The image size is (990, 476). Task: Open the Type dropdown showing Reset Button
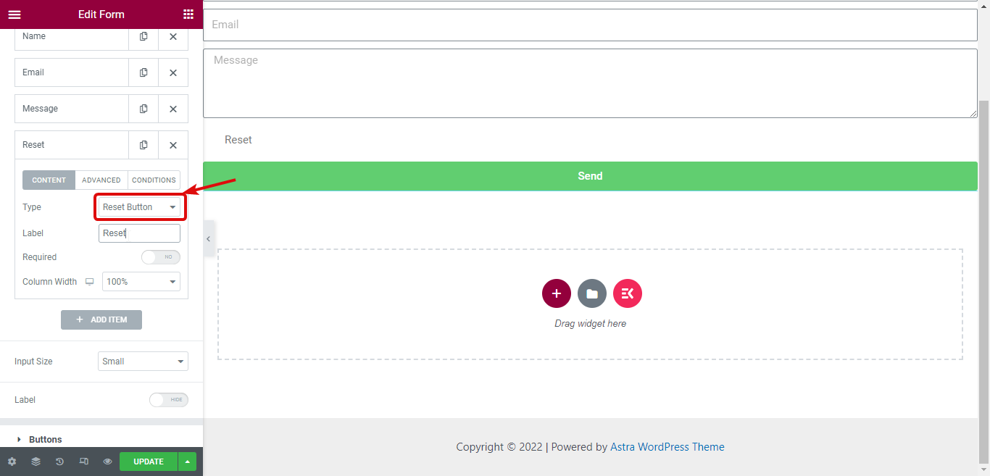[x=140, y=207]
